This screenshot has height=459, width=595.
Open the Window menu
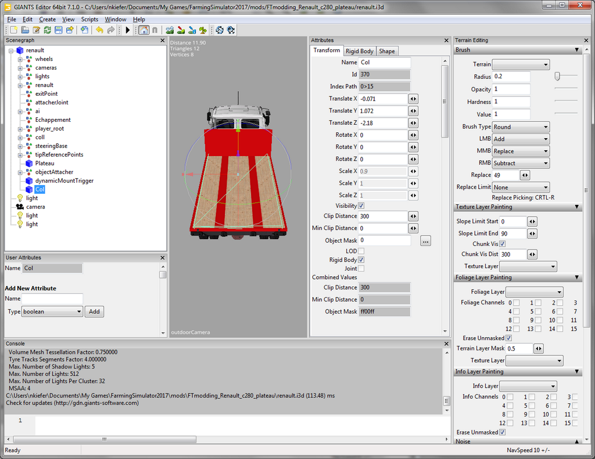[116, 19]
